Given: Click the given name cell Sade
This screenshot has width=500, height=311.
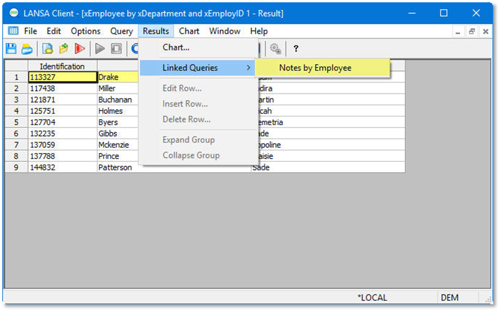Looking at the screenshot, I should tap(328, 168).
